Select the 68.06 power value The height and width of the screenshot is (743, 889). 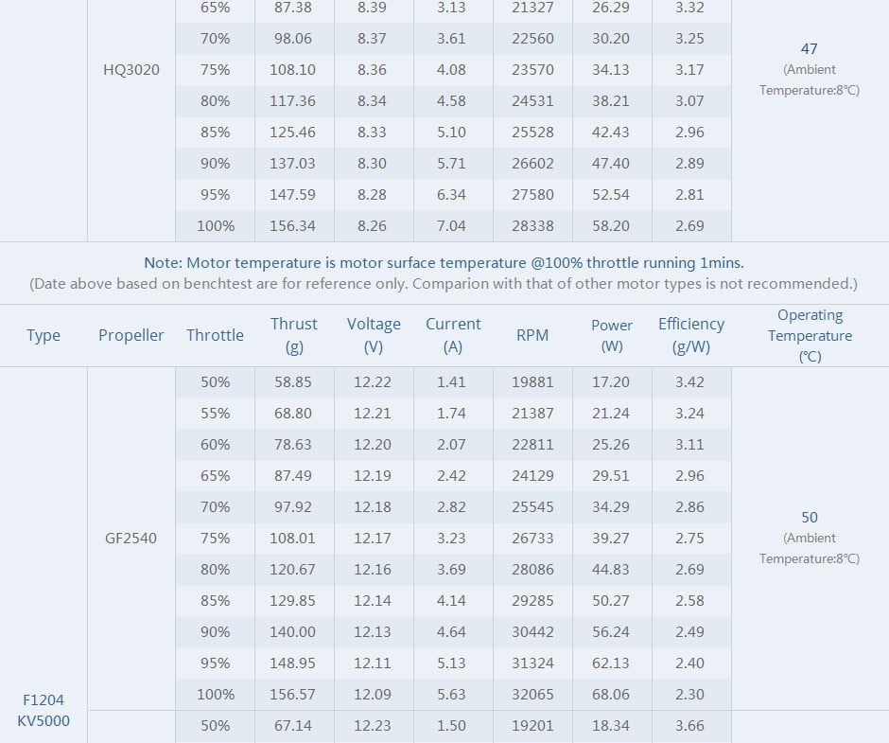(x=611, y=694)
